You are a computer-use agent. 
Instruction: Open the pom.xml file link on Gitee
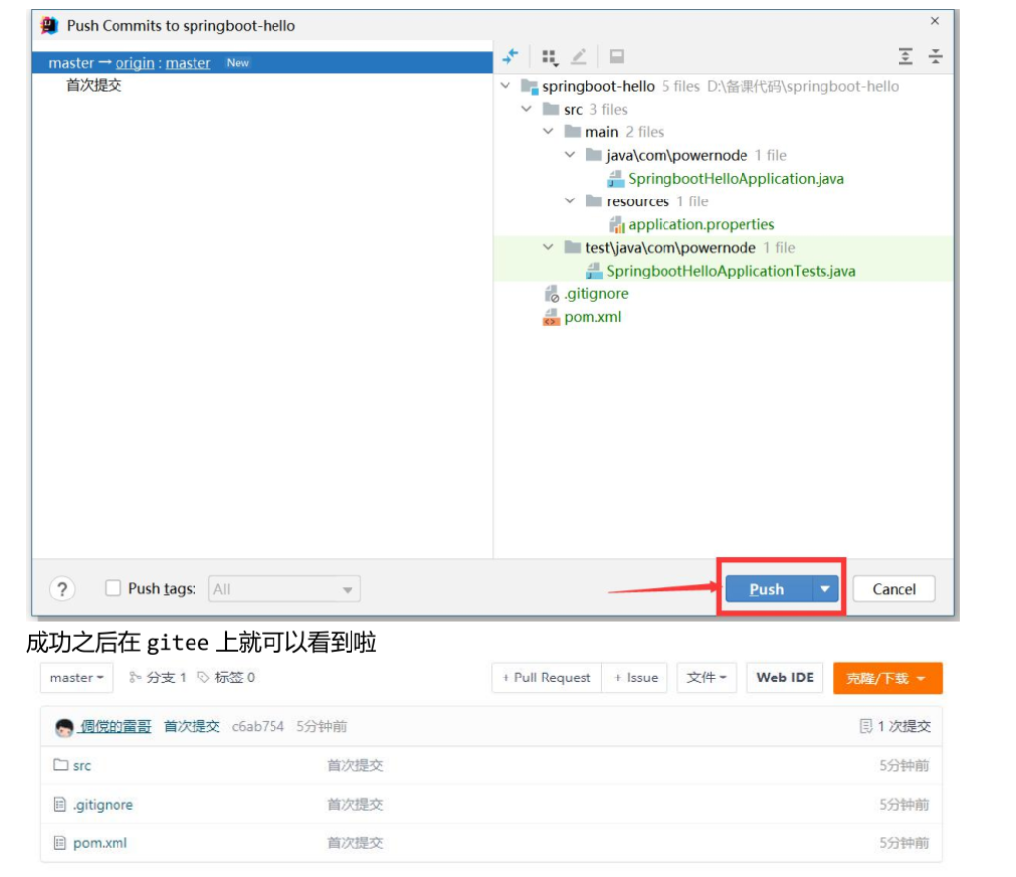[101, 843]
